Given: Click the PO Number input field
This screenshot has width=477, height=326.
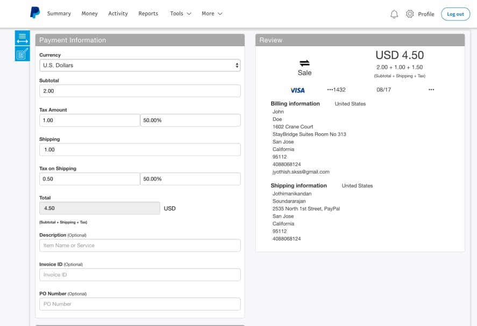Looking at the screenshot, I should pyautogui.click(x=140, y=304).
